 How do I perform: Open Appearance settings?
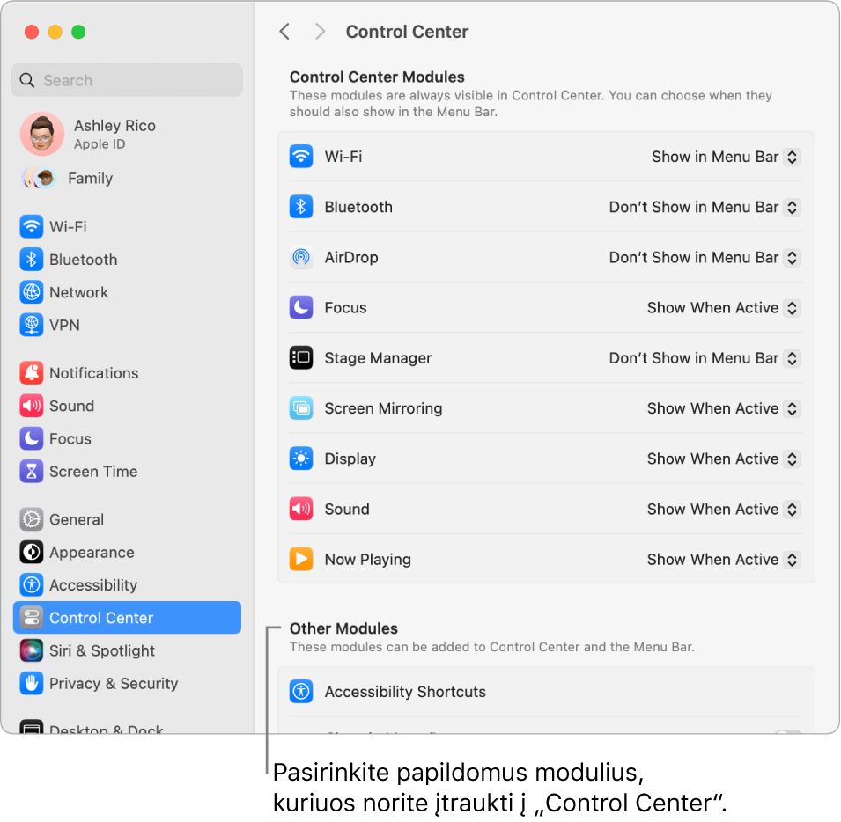[x=127, y=552]
